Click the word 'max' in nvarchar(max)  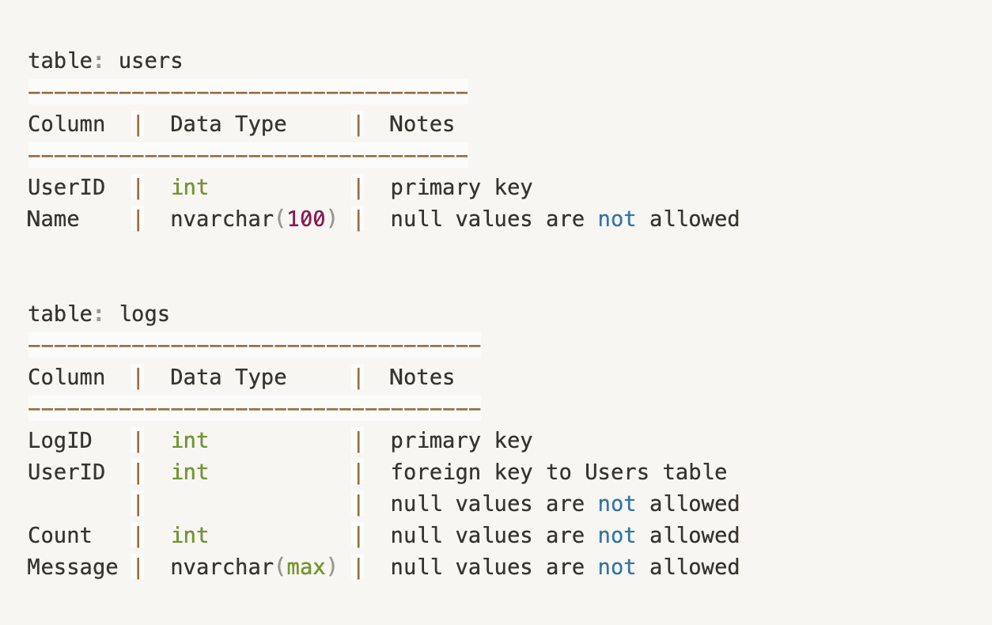(x=306, y=567)
